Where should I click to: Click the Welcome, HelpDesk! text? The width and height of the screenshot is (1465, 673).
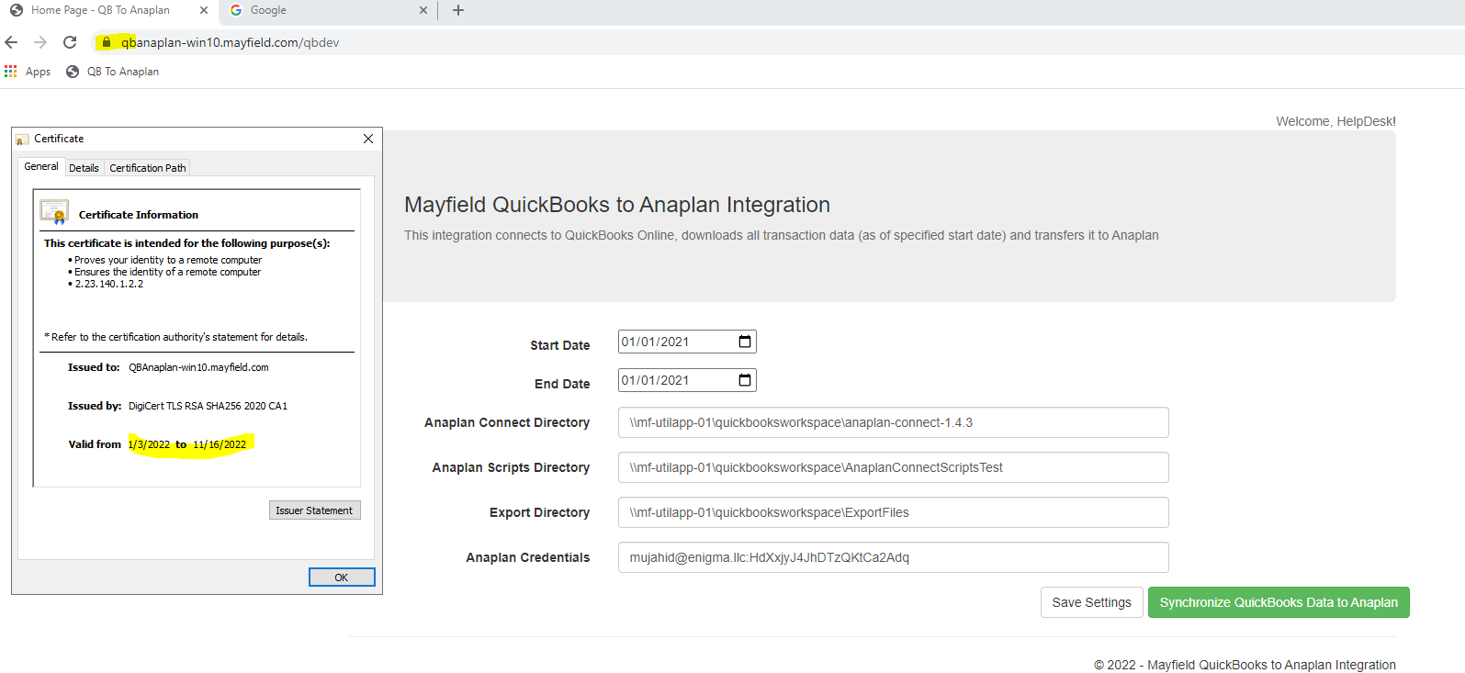[1335, 121]
